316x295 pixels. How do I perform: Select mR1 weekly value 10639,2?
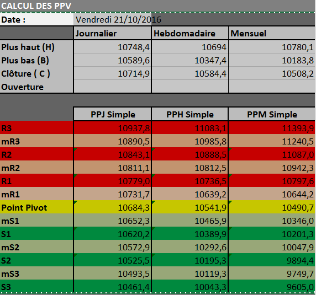[x=190, y=194]
